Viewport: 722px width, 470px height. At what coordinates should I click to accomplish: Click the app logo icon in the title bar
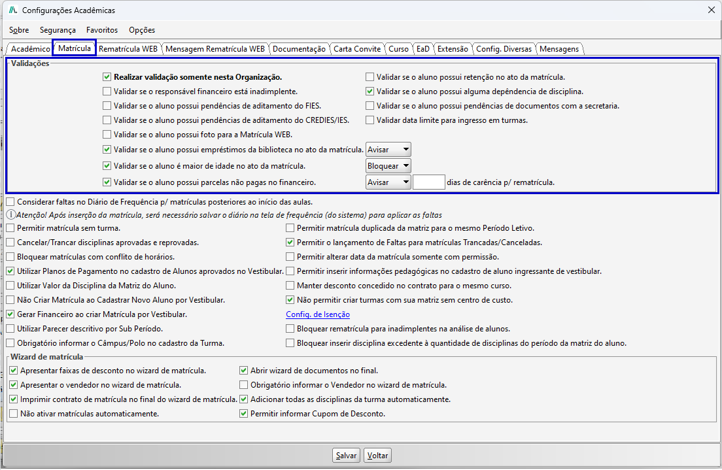[x=13, y=10]
